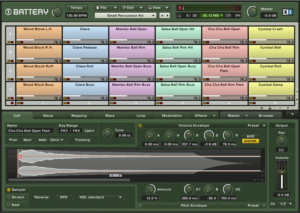
Task: Click the Pan knob in Output
Action: pos(281,141)
